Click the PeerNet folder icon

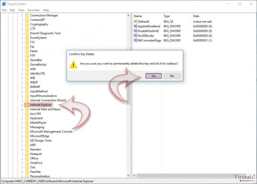(27, 172)
